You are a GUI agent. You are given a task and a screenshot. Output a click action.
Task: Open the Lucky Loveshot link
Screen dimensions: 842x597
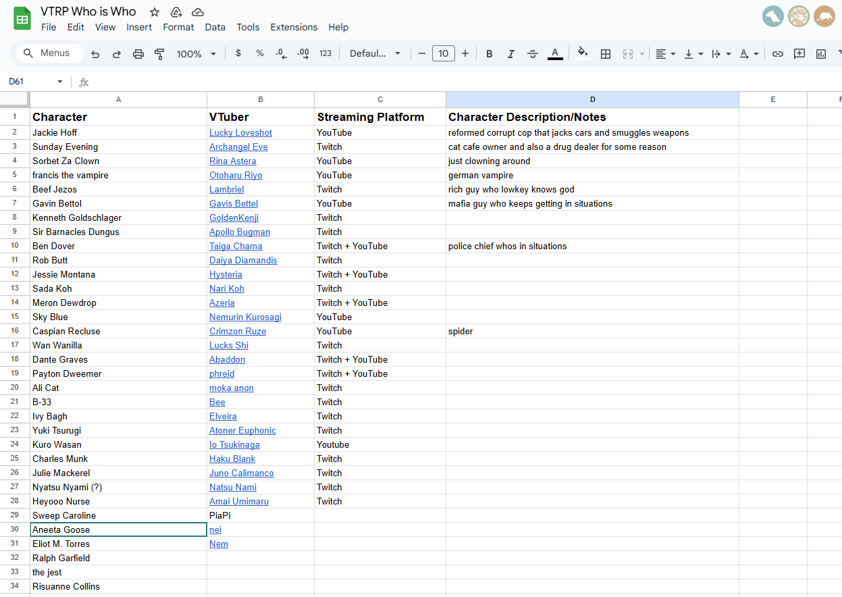tap(240, 133)
